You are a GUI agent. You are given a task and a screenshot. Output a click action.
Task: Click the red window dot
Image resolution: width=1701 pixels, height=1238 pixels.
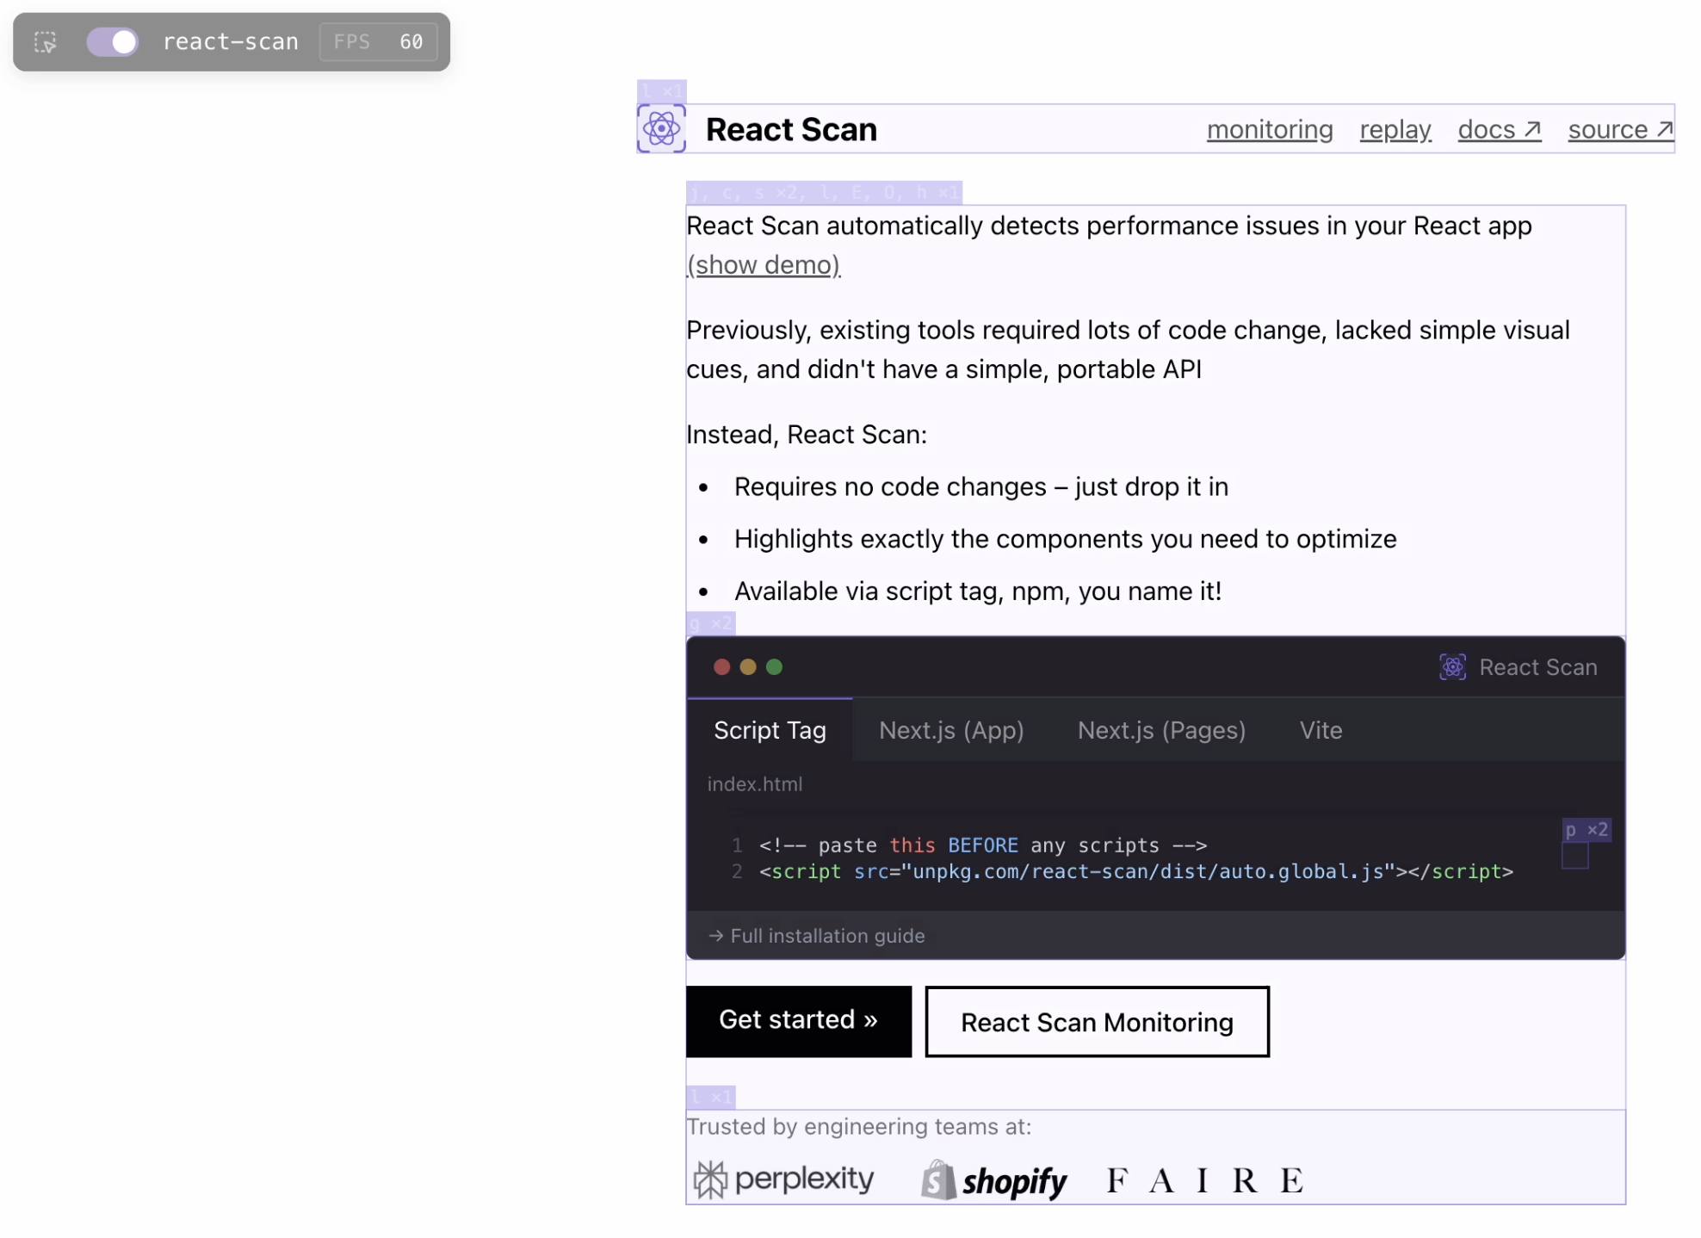pyautogui.click(x=721, y=666)
